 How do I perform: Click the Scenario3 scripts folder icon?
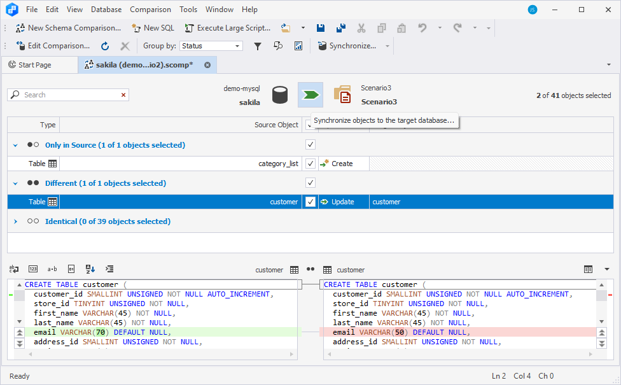pyautogui.click(x=342, y=95)
